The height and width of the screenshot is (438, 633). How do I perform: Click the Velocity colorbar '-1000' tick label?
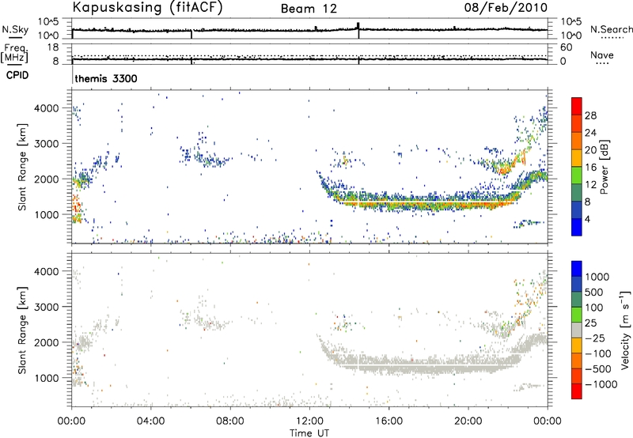coord(601,384)
